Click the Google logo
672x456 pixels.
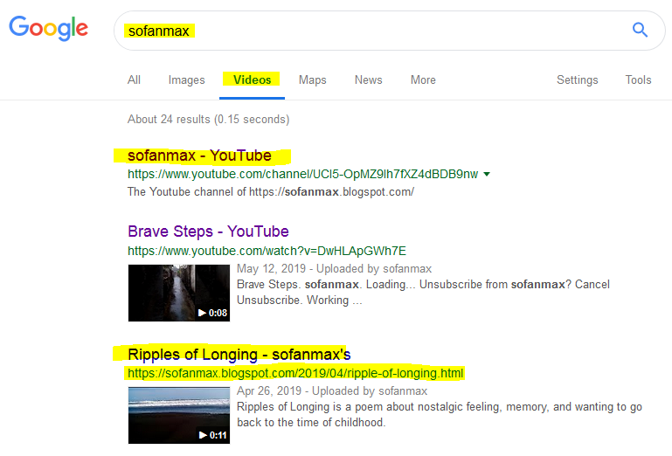(x=48, y=28)
